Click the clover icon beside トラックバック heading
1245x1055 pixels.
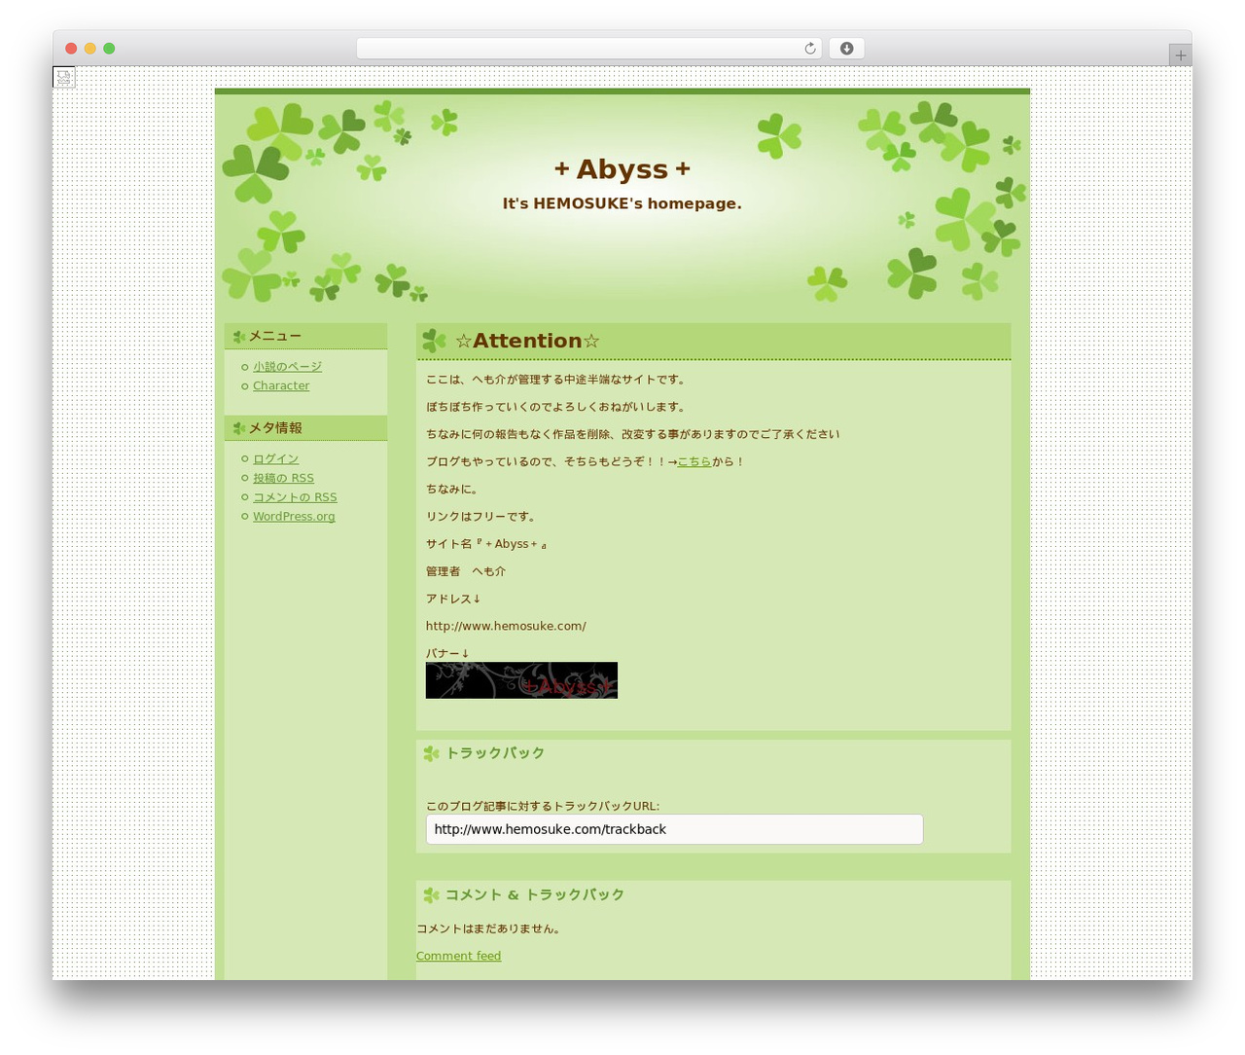432,753
